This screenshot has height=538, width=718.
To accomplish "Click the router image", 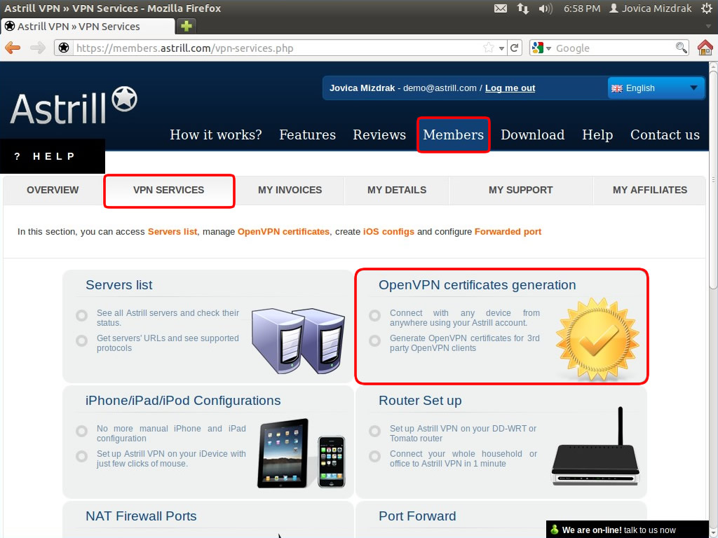I will click(x=596, y=446).
